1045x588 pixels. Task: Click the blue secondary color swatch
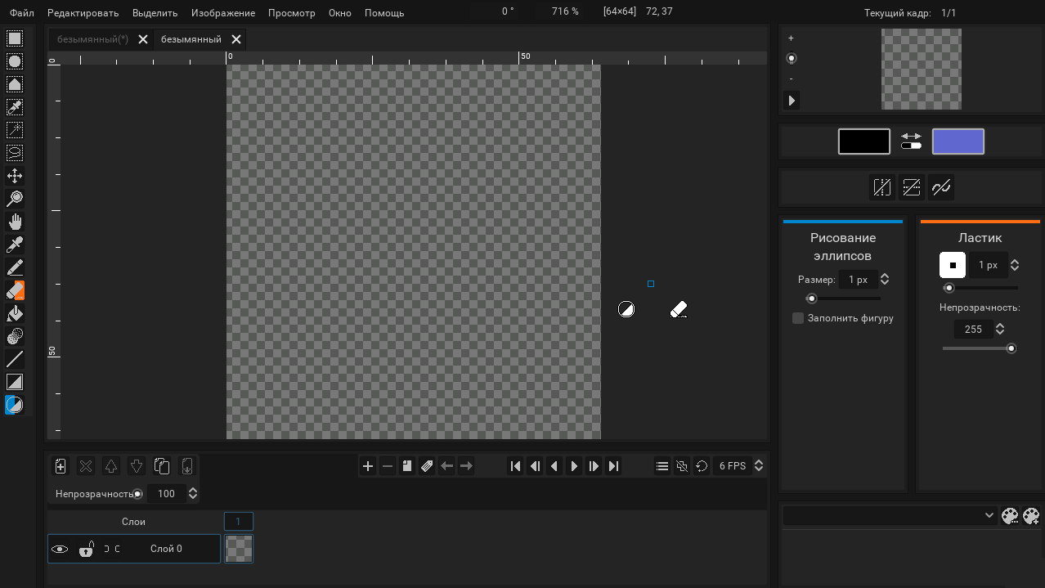[x=958, y=141]
